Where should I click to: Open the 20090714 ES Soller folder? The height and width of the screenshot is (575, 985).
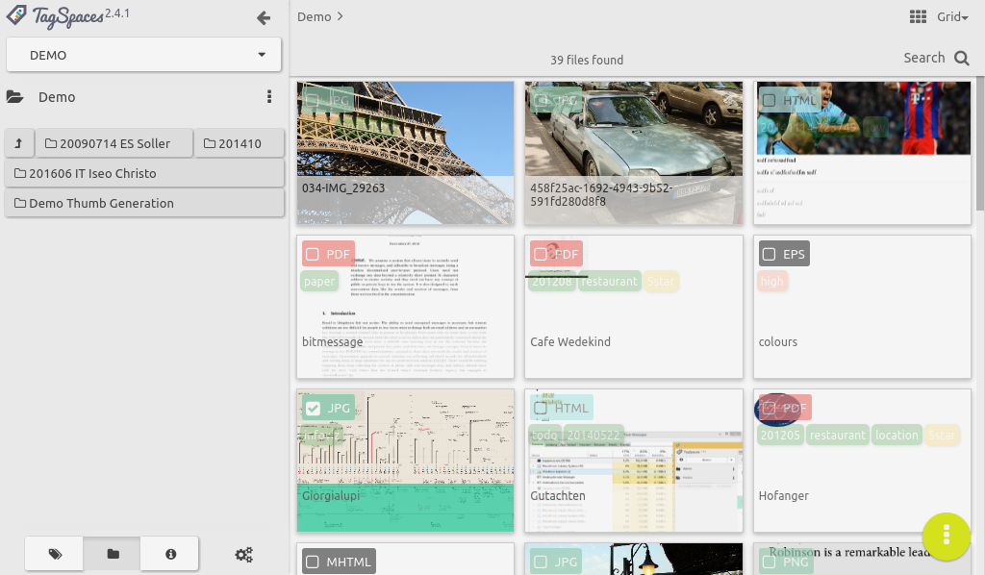point(114,144)
